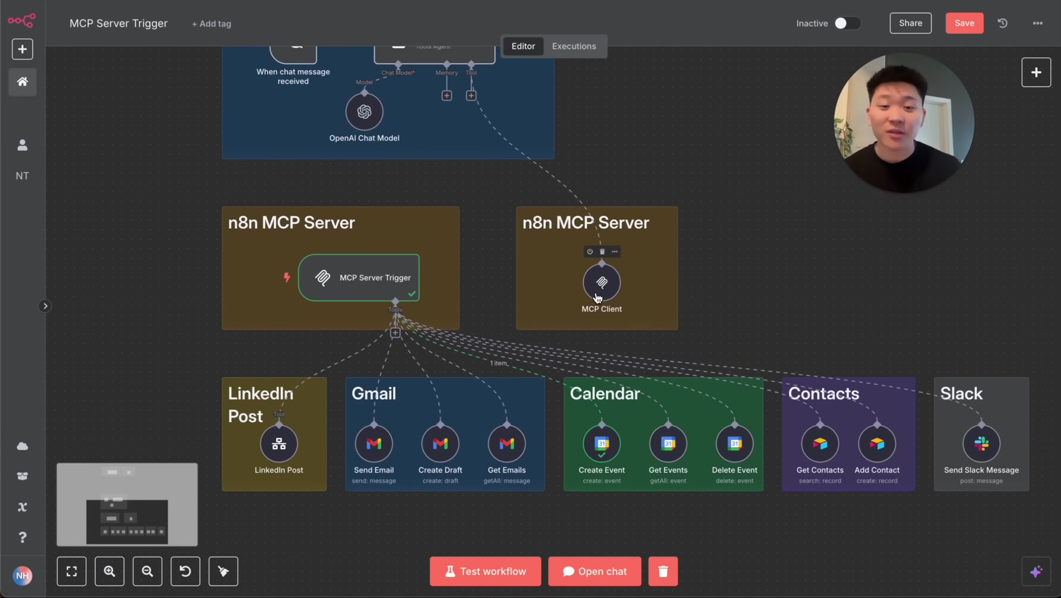
Task: Zoom in on the canvas
Action: (x=109, y=571)
